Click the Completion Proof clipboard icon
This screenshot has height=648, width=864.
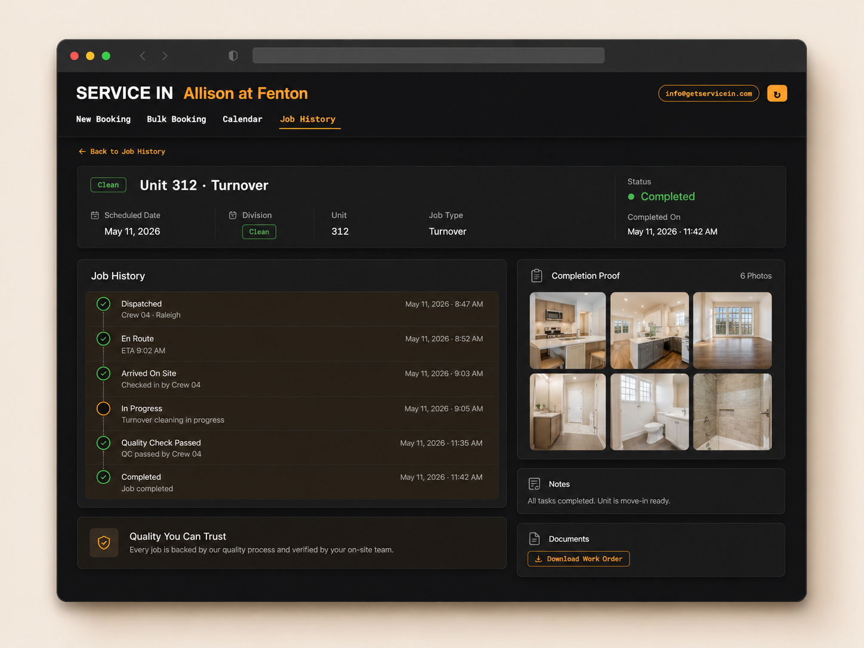[536, 276]
